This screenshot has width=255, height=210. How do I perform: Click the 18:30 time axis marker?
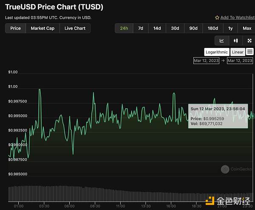pos(196,206)
